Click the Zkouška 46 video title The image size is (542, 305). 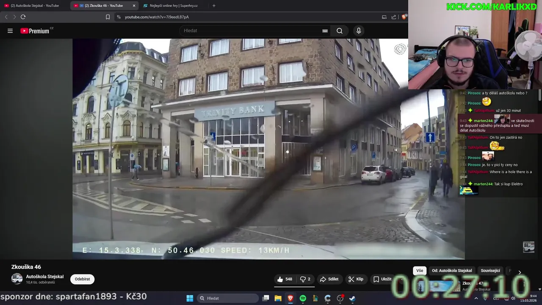tap(26, 267)
